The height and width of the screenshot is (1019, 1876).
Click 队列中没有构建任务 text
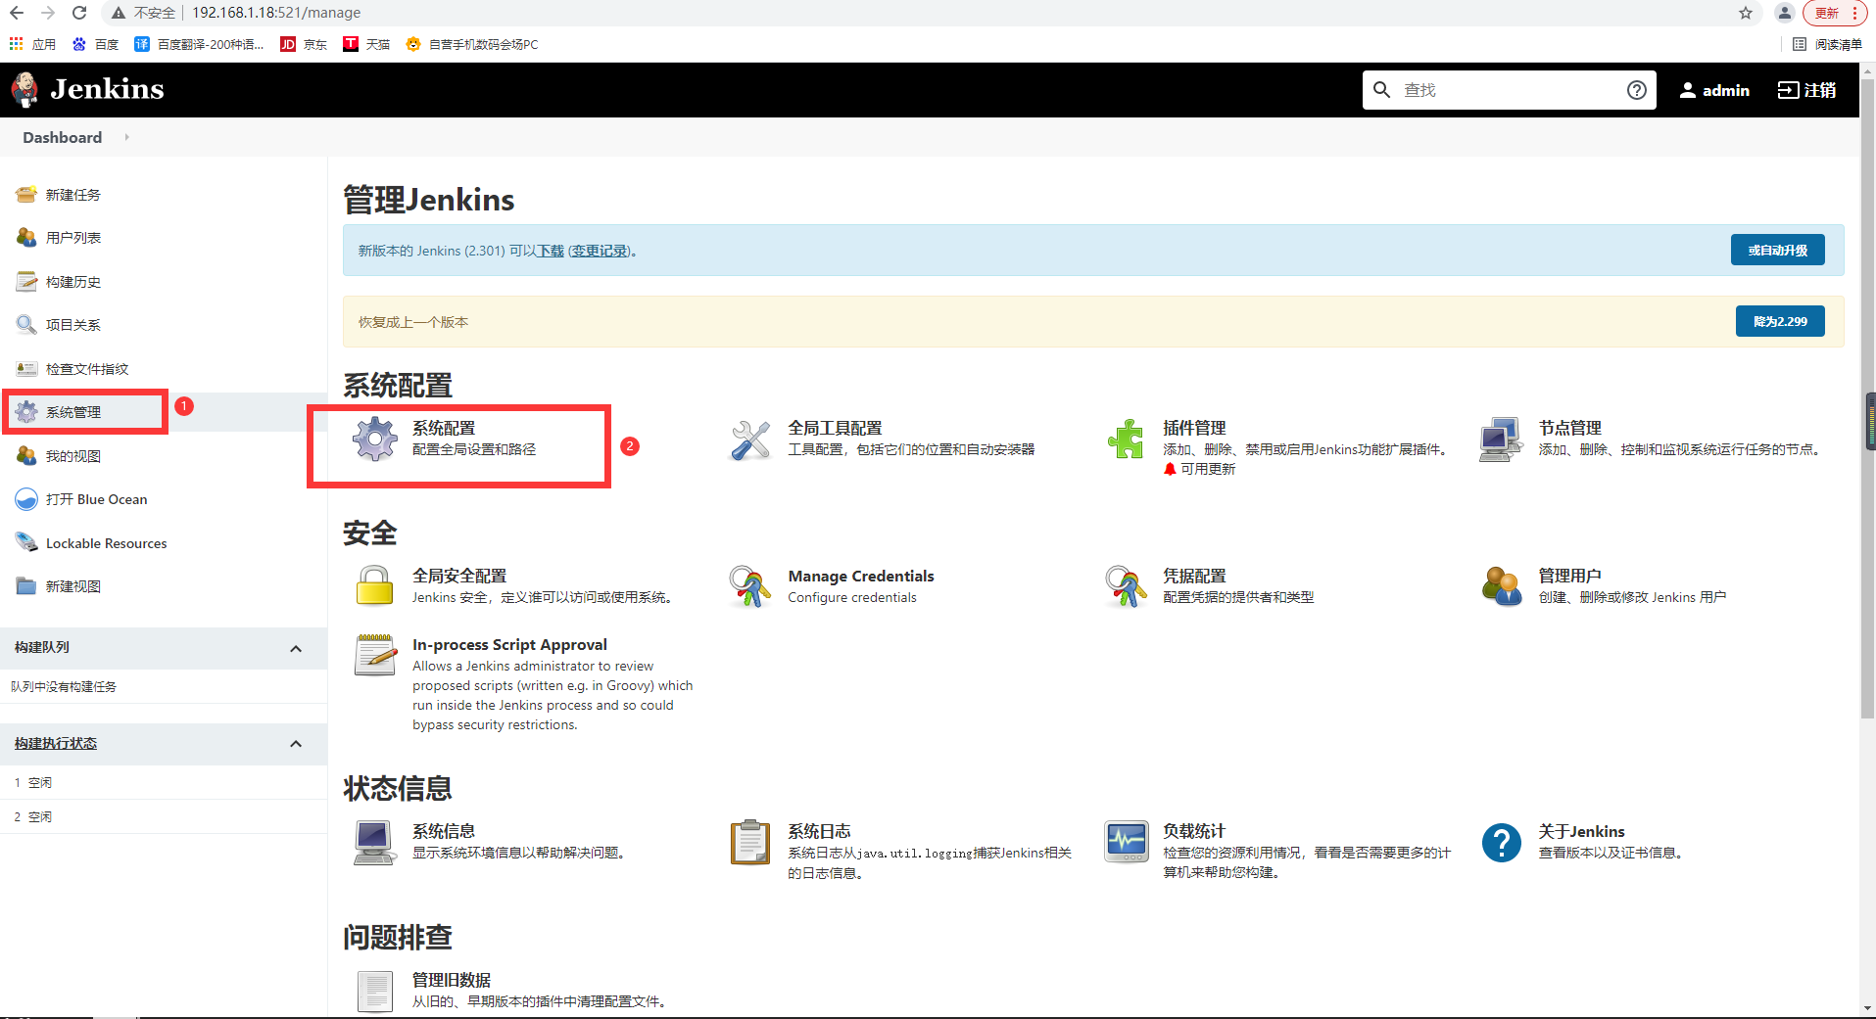[x=64, y=686]
